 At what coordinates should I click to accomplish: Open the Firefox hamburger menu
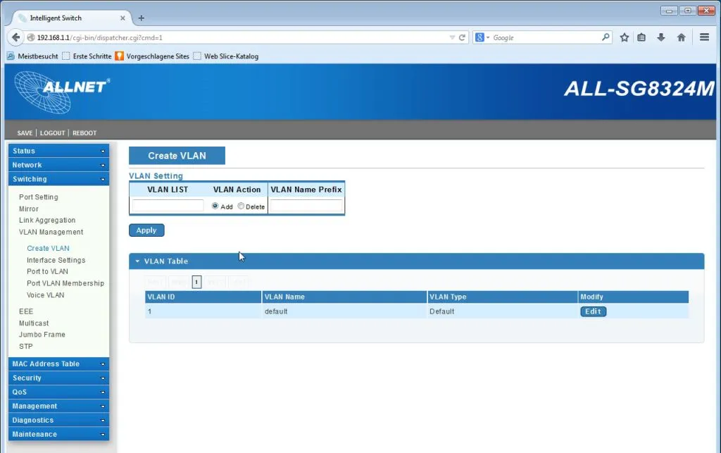(704, 38)
